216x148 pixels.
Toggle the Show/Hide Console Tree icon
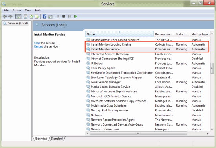[18, 17]
